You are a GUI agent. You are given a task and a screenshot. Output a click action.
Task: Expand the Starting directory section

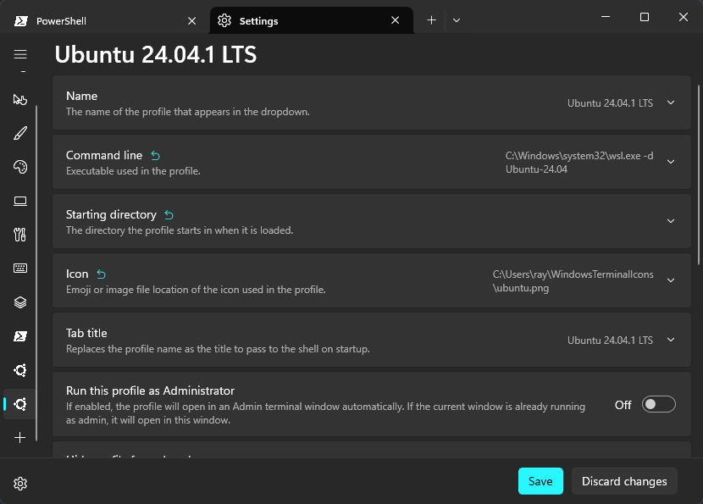coord(669,221)
